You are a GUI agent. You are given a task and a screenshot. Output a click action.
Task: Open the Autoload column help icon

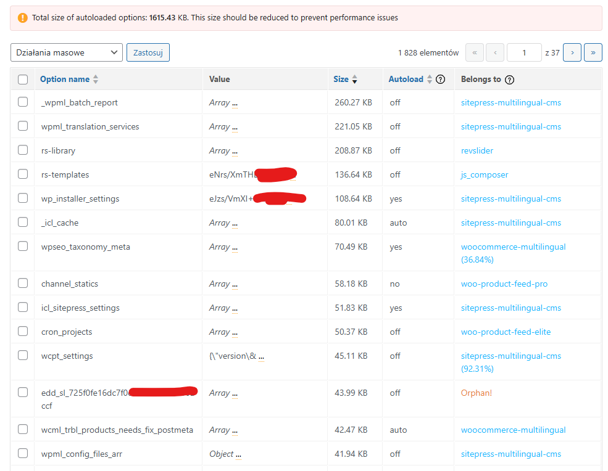(440, 80)
